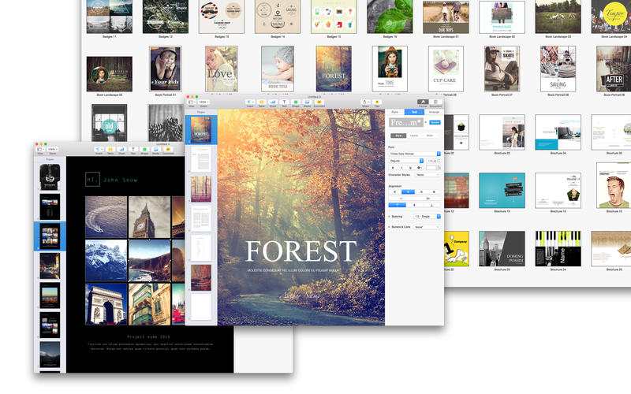The height and width of the screenshot is (394, 631).
Task: Open the Times New Roman font dropdown
Action: click(414, 153)
